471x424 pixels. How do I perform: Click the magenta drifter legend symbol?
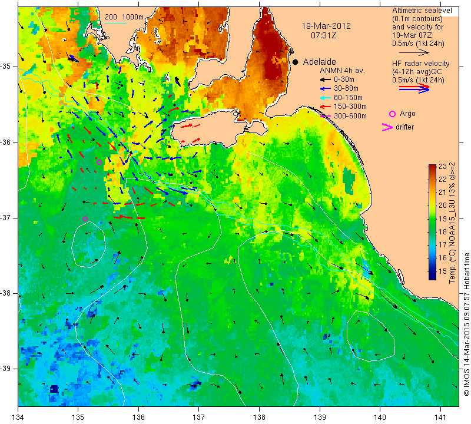[x=387, y=127]
